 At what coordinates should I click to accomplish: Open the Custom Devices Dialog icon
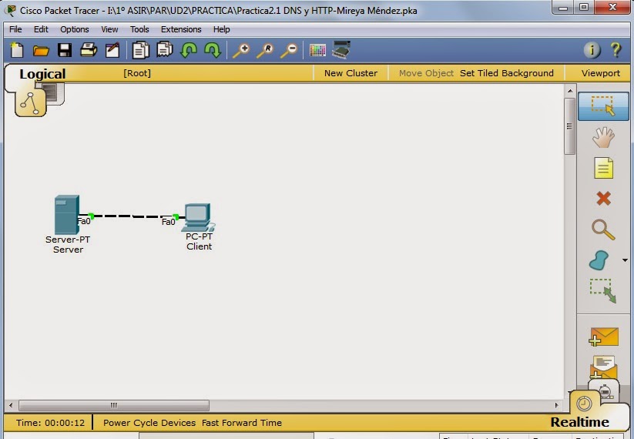(x=341, y=50)
